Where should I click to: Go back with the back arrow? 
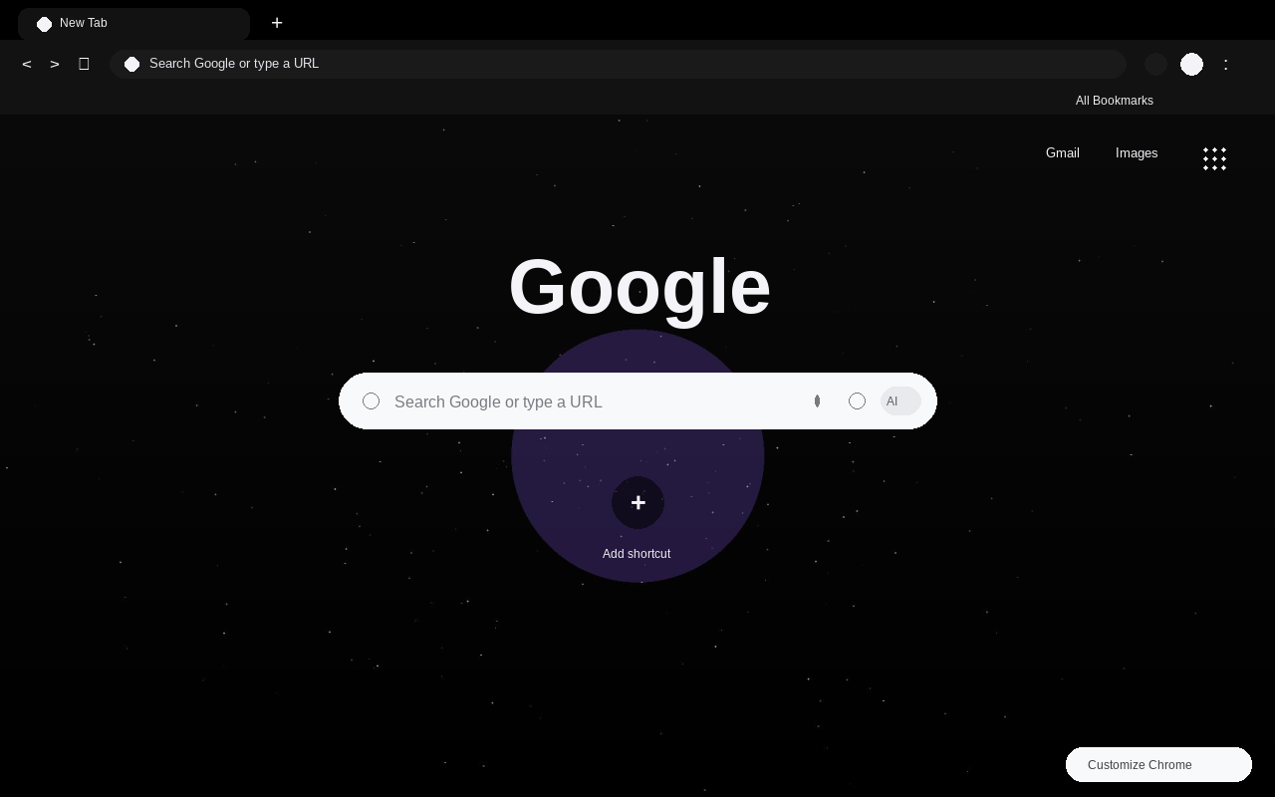pyautogui.click(x=27, y=64)
